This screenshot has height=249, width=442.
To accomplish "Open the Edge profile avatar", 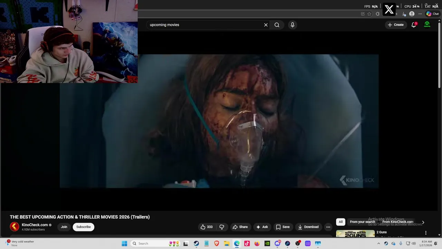I will click(x=412, y=14).
